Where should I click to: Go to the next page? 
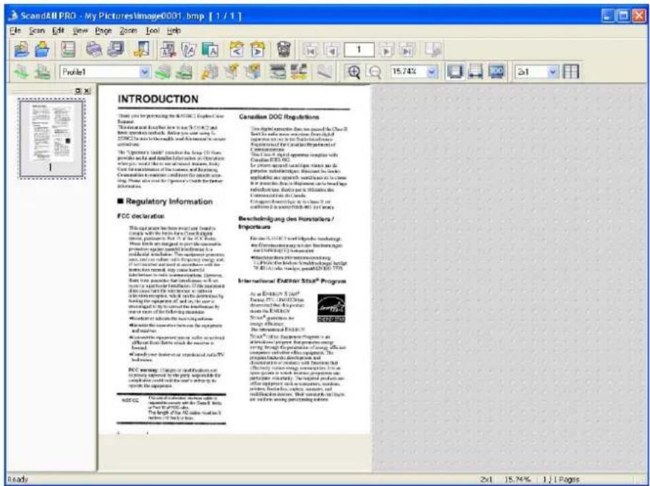point(386,51)
